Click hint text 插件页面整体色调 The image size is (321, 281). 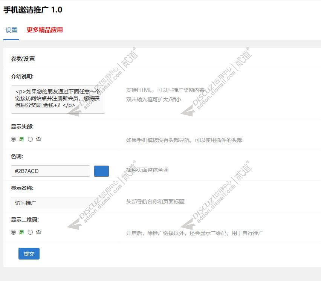coord(147,170)
